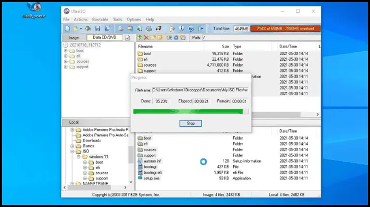Click the FileName path field in Progress dialog

pyautogui.click(x=200, y=90)
